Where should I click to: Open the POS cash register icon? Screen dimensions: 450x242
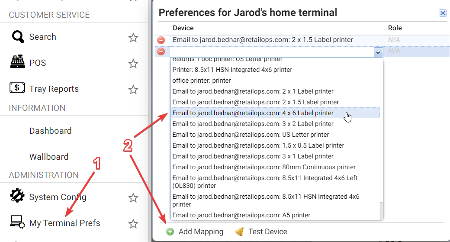pos(18,63)
